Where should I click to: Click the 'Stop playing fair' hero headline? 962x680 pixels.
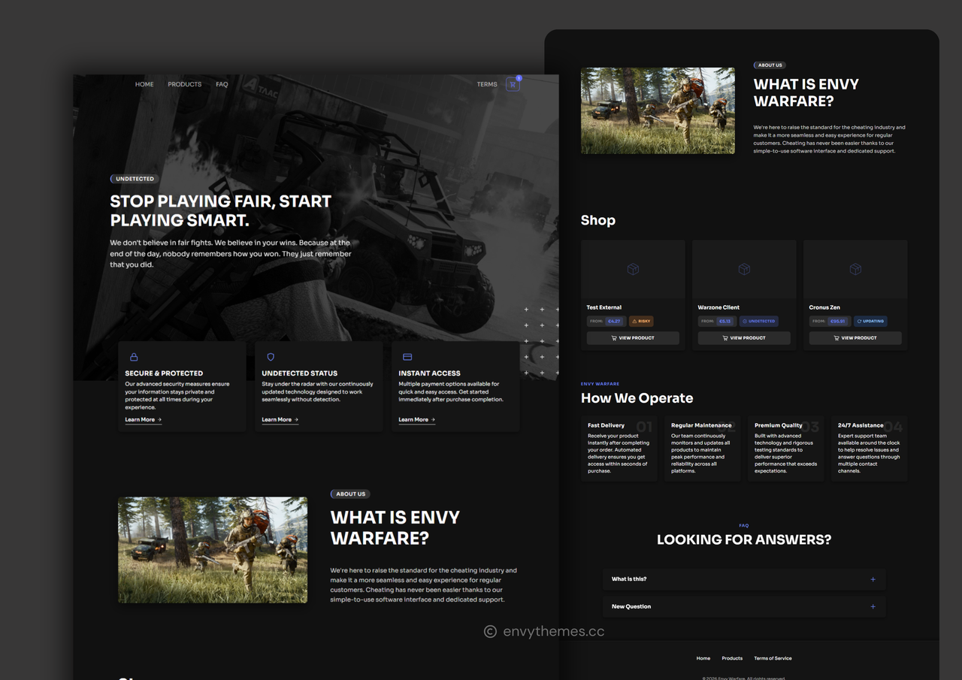point(221,210)
